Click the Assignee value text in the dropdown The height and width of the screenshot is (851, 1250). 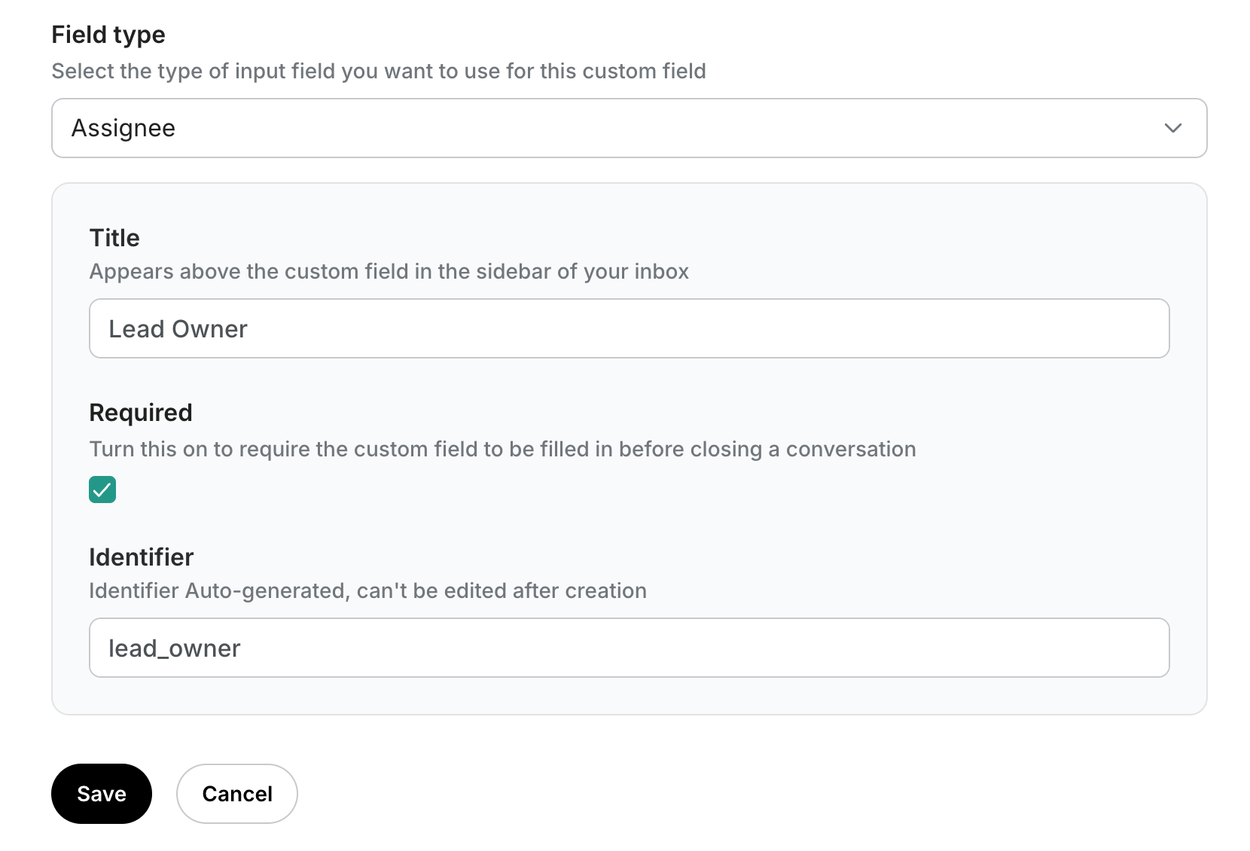[x=123, y=128]
